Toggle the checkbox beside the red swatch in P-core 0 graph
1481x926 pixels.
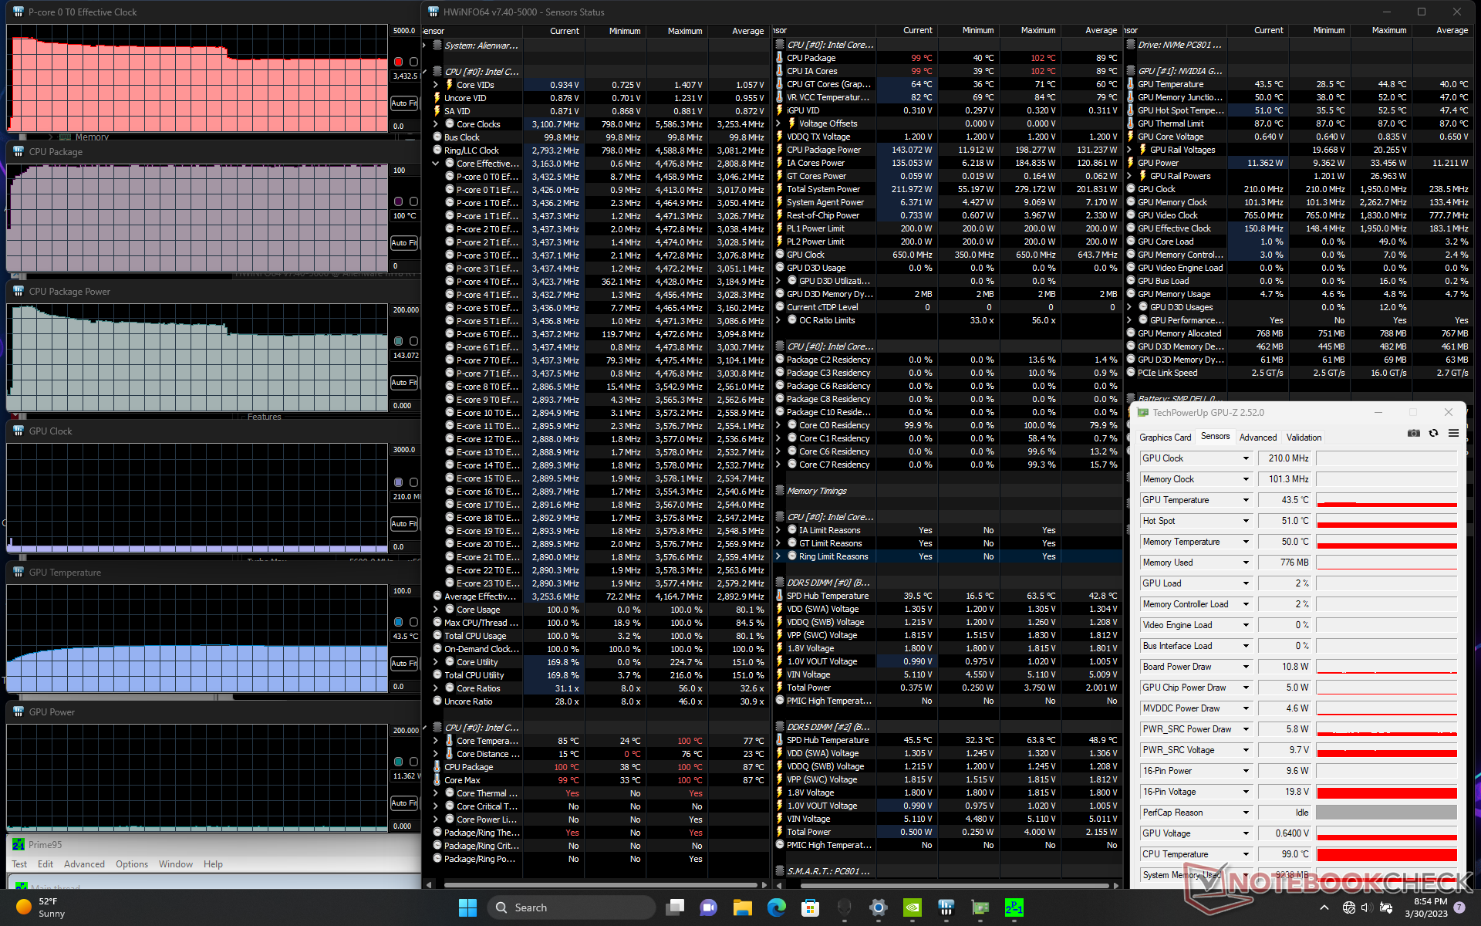click(413, 62)
